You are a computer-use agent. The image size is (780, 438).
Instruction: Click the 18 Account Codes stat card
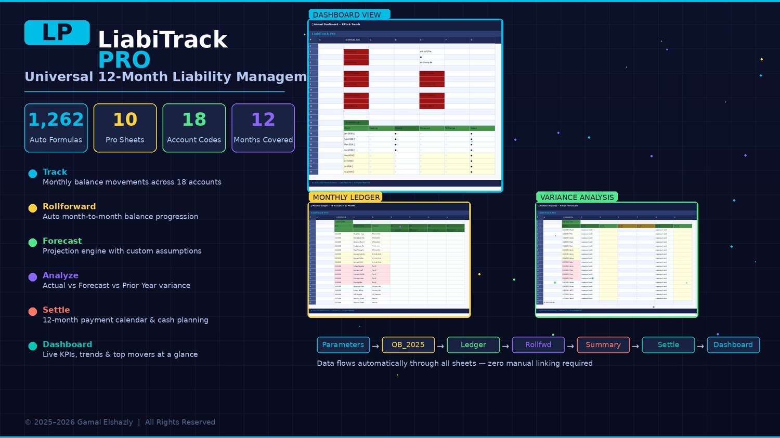click(194, 128)
